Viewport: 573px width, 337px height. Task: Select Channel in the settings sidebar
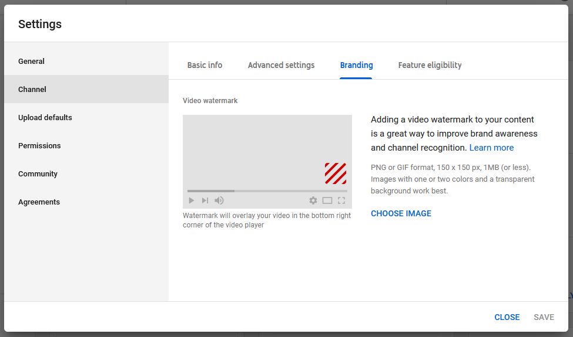coord(32,89)
